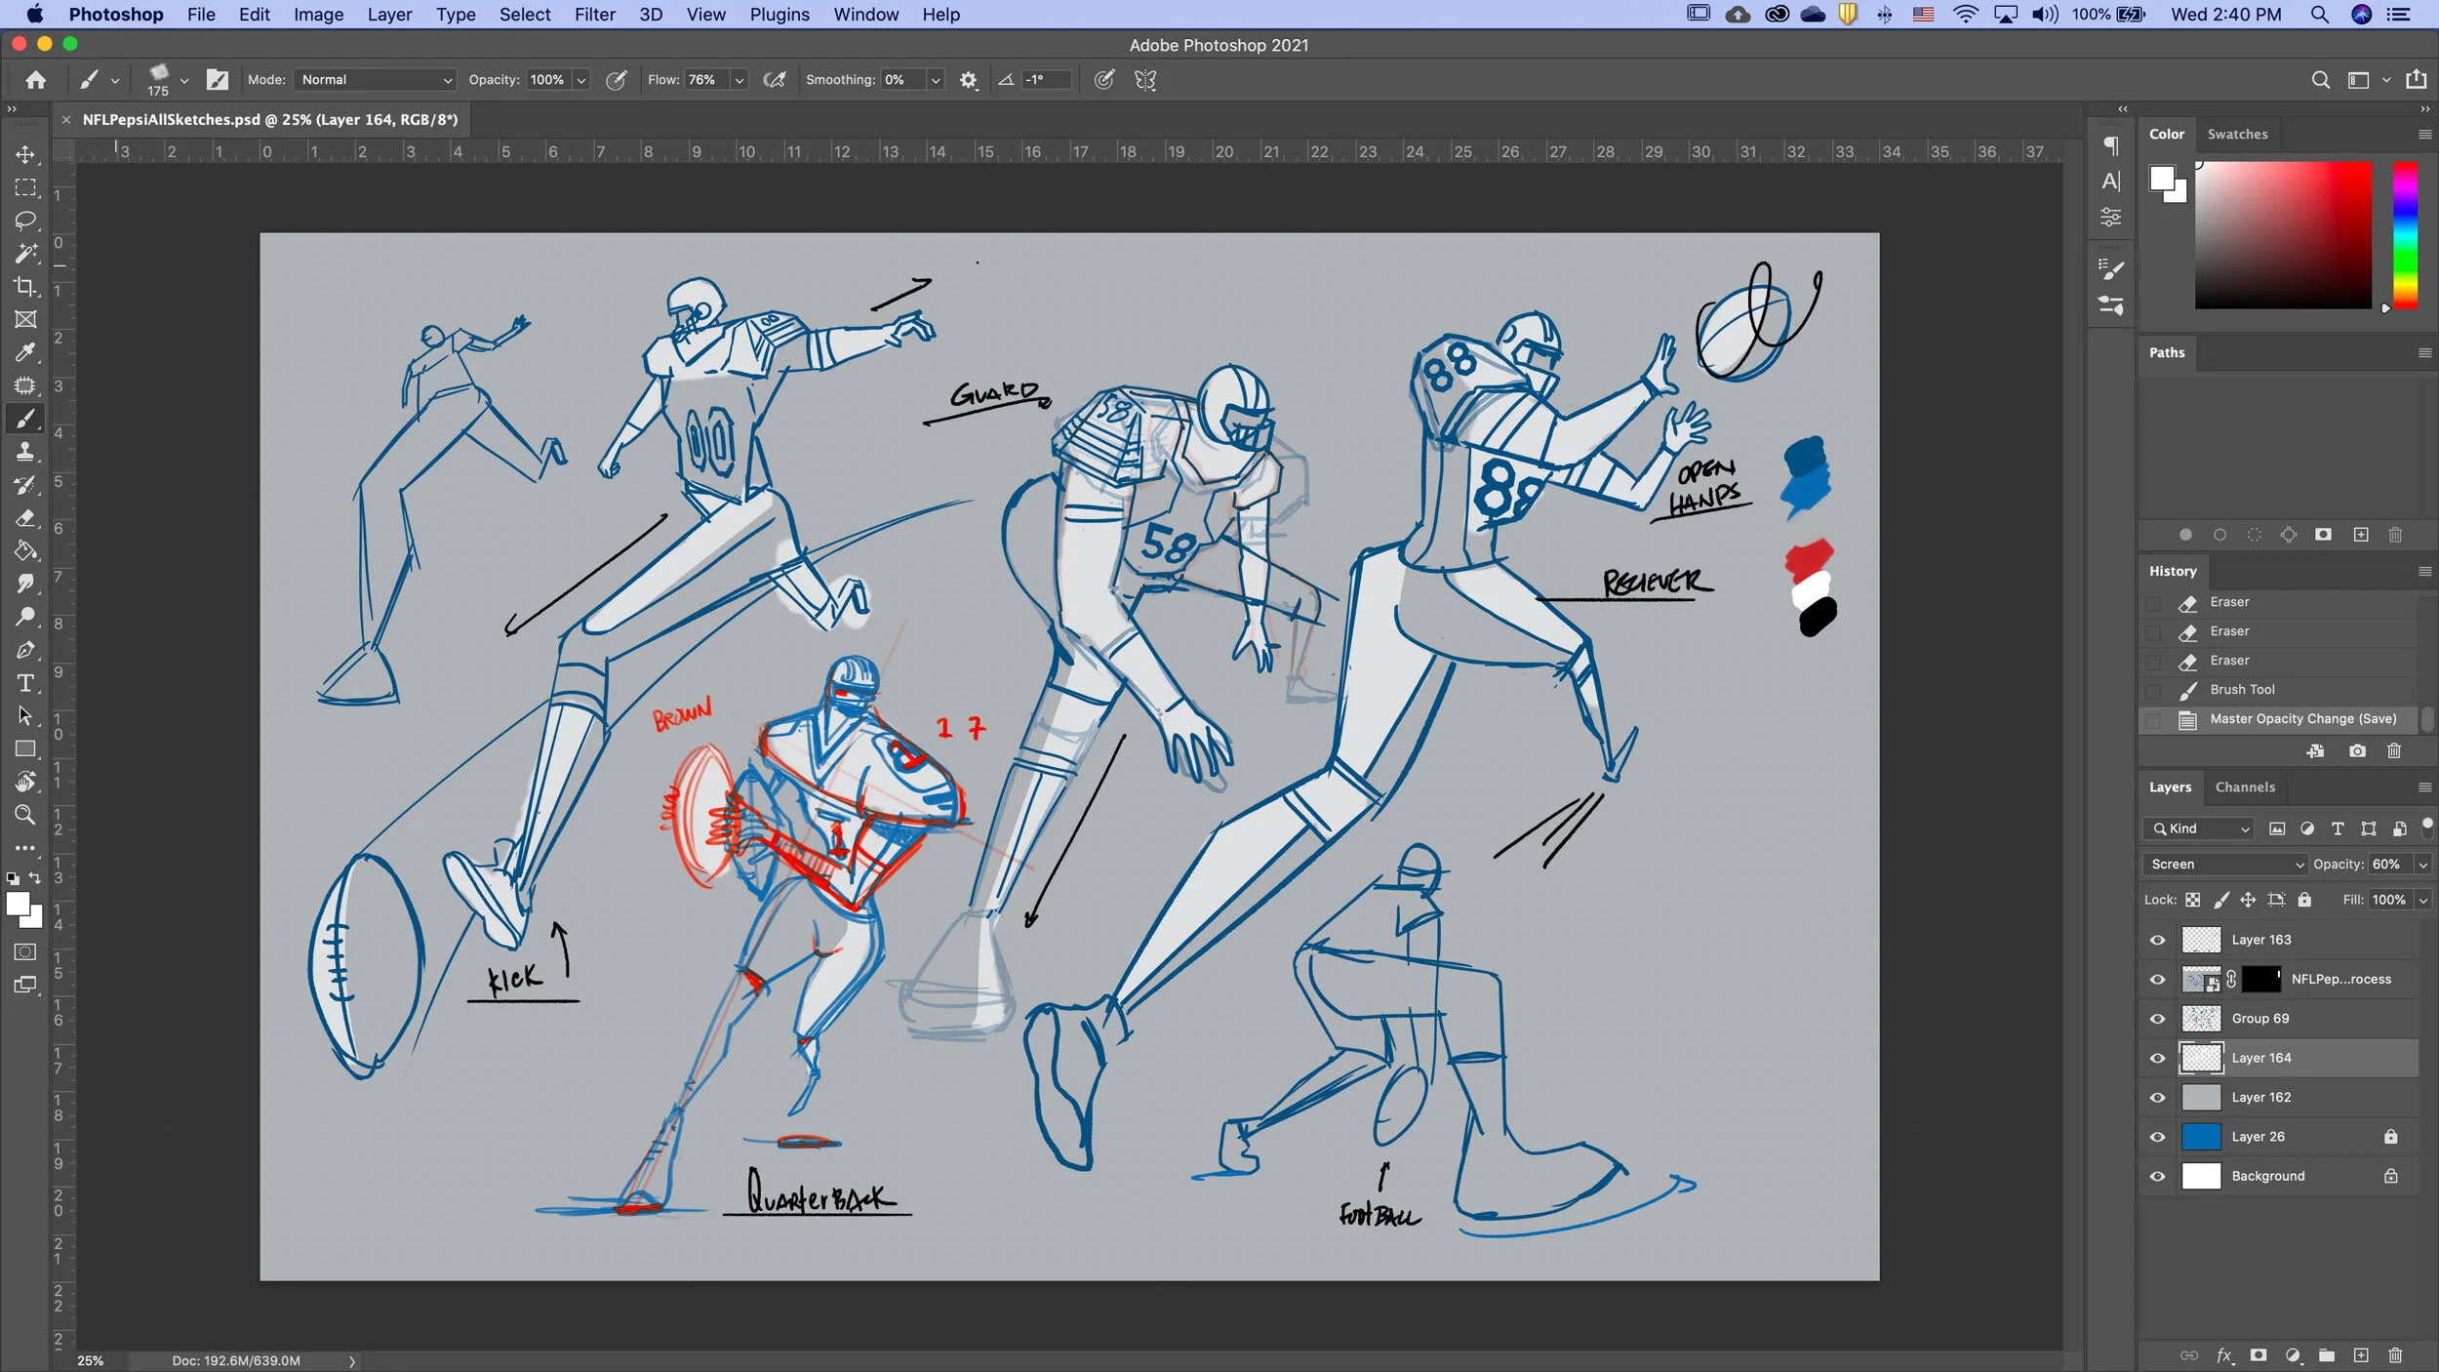Open the Filter menu
Image resolution: width=2439 pixels, height=1372 pixels.
click(595, 15)
